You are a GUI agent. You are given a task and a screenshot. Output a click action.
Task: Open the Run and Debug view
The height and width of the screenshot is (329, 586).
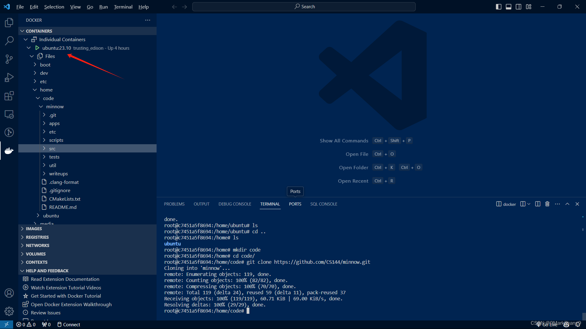[9, 77]
